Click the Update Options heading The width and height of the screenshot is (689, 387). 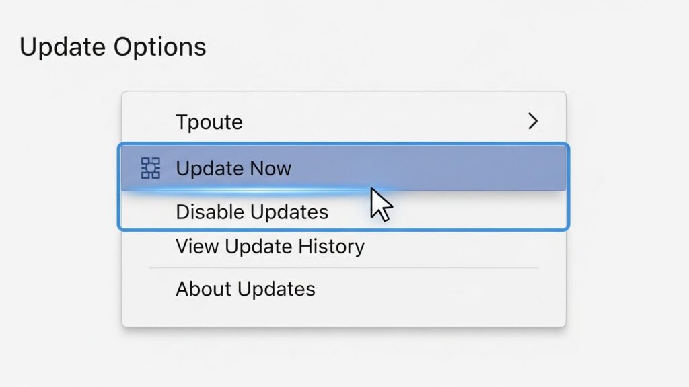[113, 47]
